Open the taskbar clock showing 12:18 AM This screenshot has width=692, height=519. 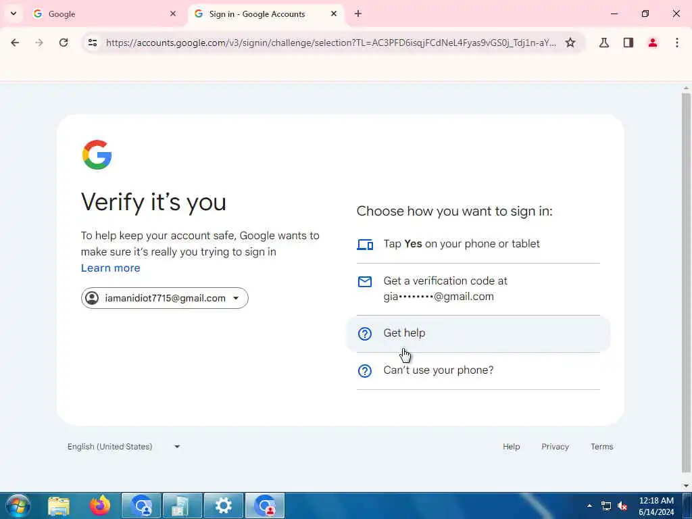tap(656, 506)
